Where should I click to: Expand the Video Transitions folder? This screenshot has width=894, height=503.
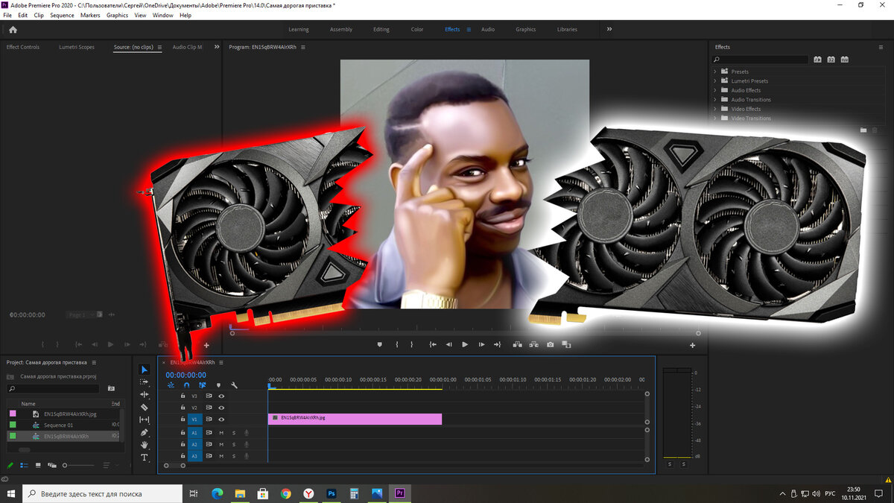tap(715, 118)
